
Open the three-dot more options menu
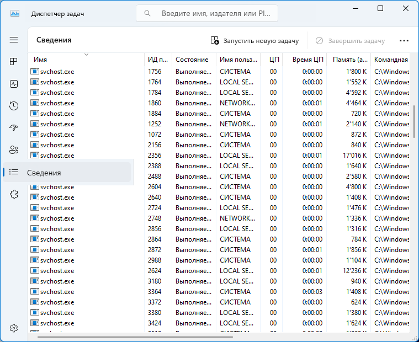coord(404,41)
